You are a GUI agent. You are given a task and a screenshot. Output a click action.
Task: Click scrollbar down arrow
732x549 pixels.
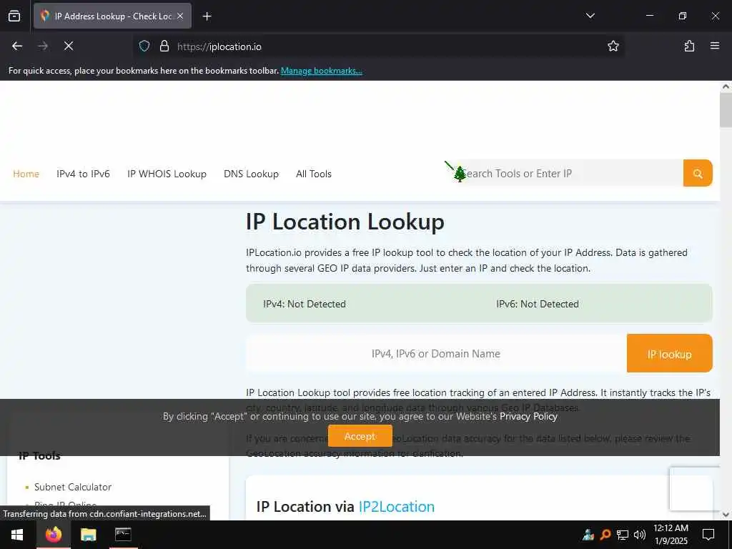click(x=726, y=515)
